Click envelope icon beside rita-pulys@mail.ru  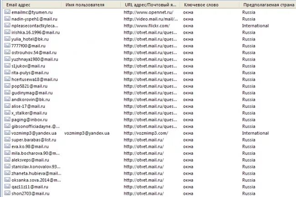[x=7, y=72]
